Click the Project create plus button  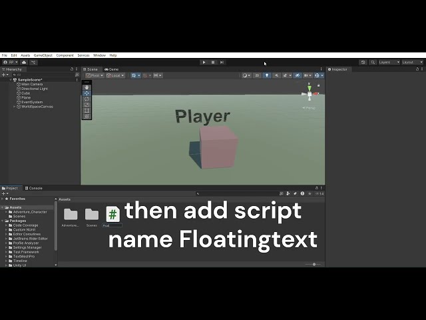tap(5, 193)
